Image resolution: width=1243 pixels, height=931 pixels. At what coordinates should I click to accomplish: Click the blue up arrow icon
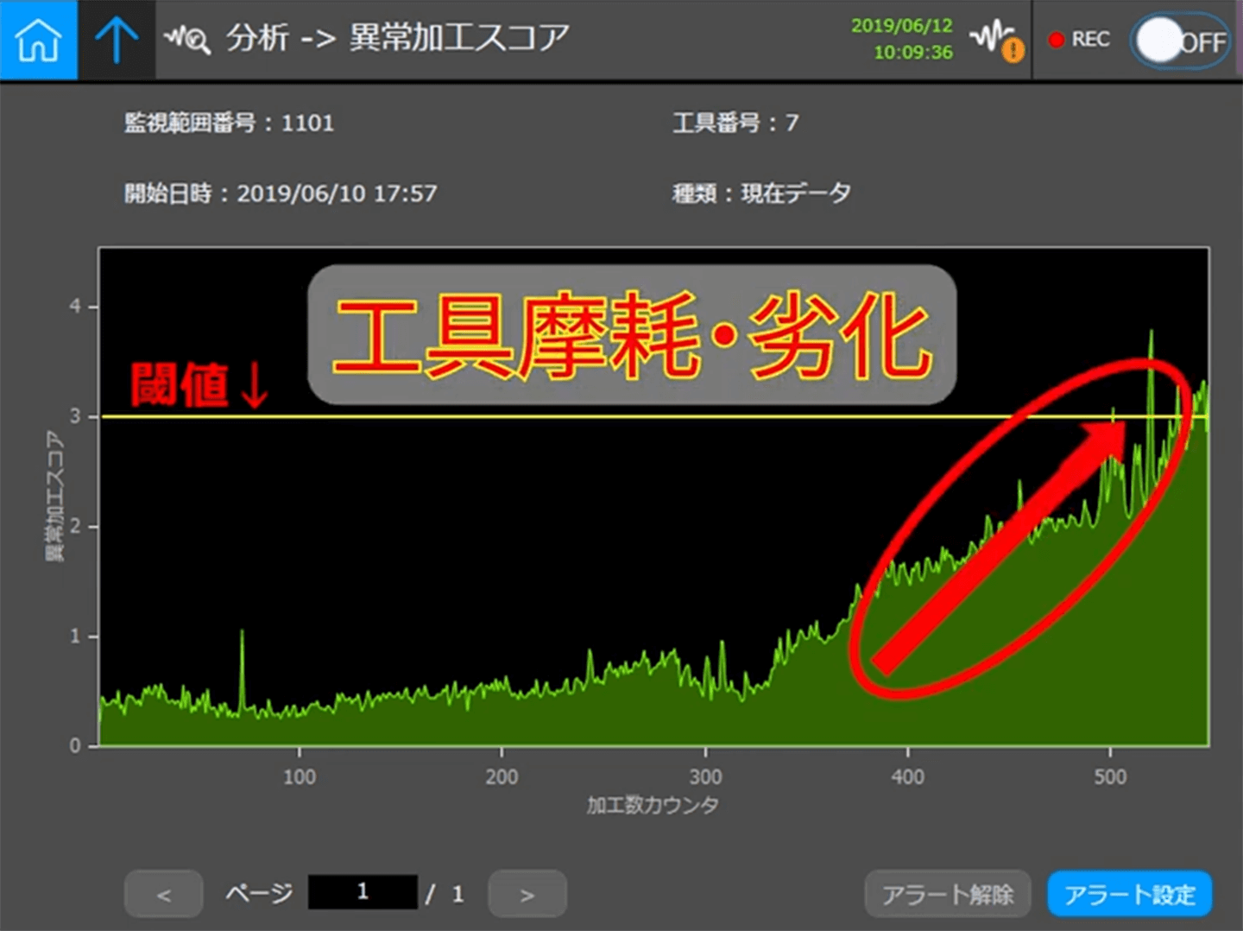[117, 40]
